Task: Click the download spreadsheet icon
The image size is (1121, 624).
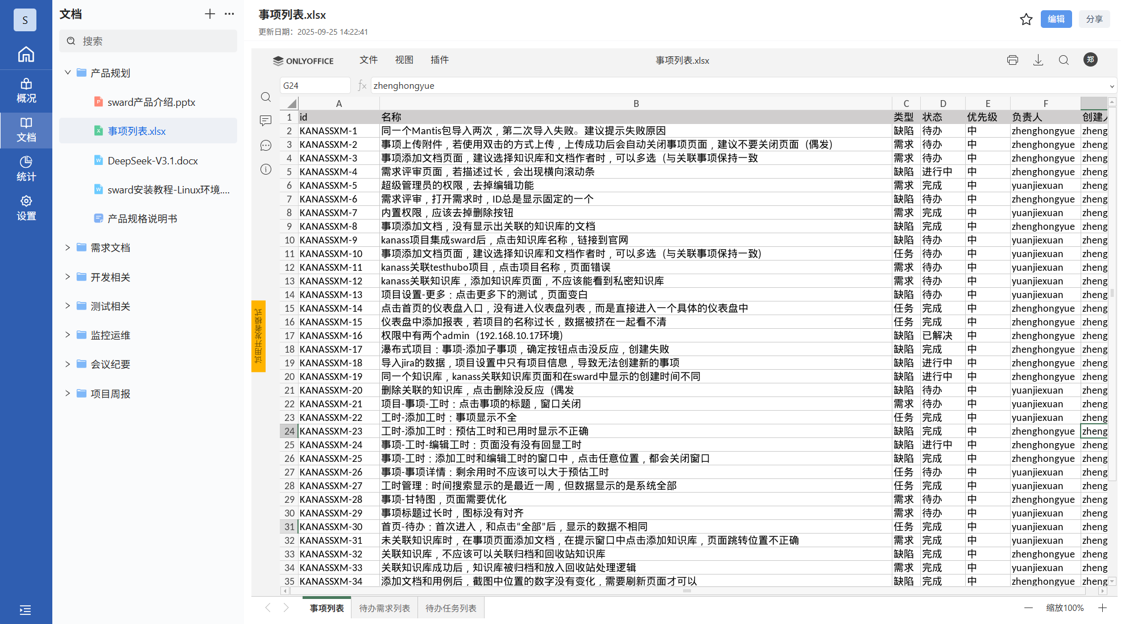Action: point(1038,60)
